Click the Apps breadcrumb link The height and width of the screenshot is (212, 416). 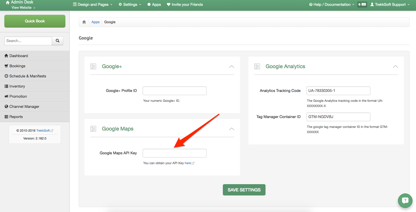pos(96,22)
